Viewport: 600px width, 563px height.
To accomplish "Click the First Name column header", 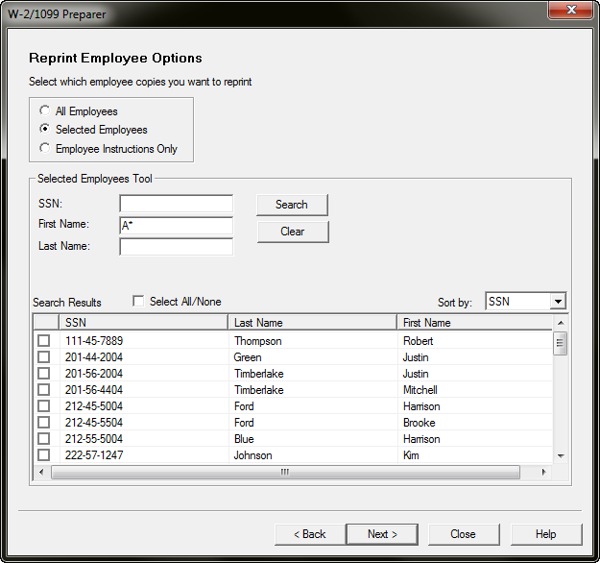I will [x=475, y=323].
